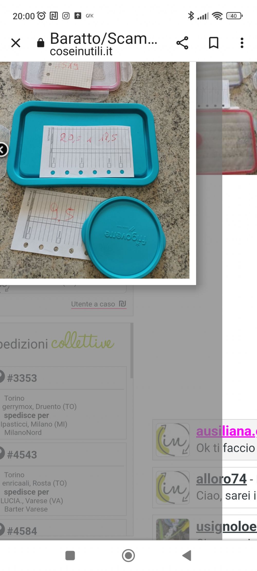Go to previous photo with left arrow
The width and height of the screenshot is (257, 571).
coord(3,150)
